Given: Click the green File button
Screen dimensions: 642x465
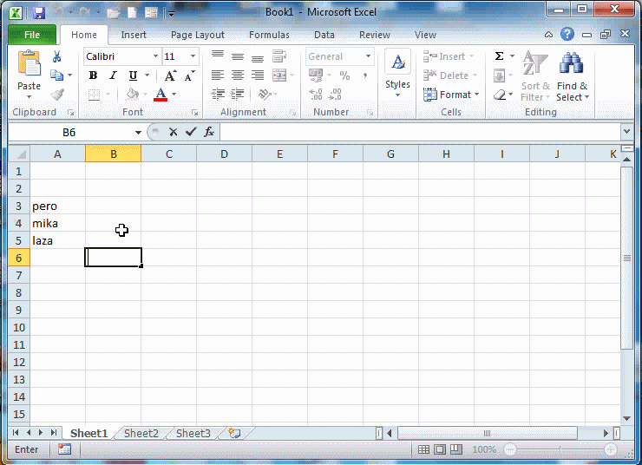Looking at the screenshot, I should 32,35.
